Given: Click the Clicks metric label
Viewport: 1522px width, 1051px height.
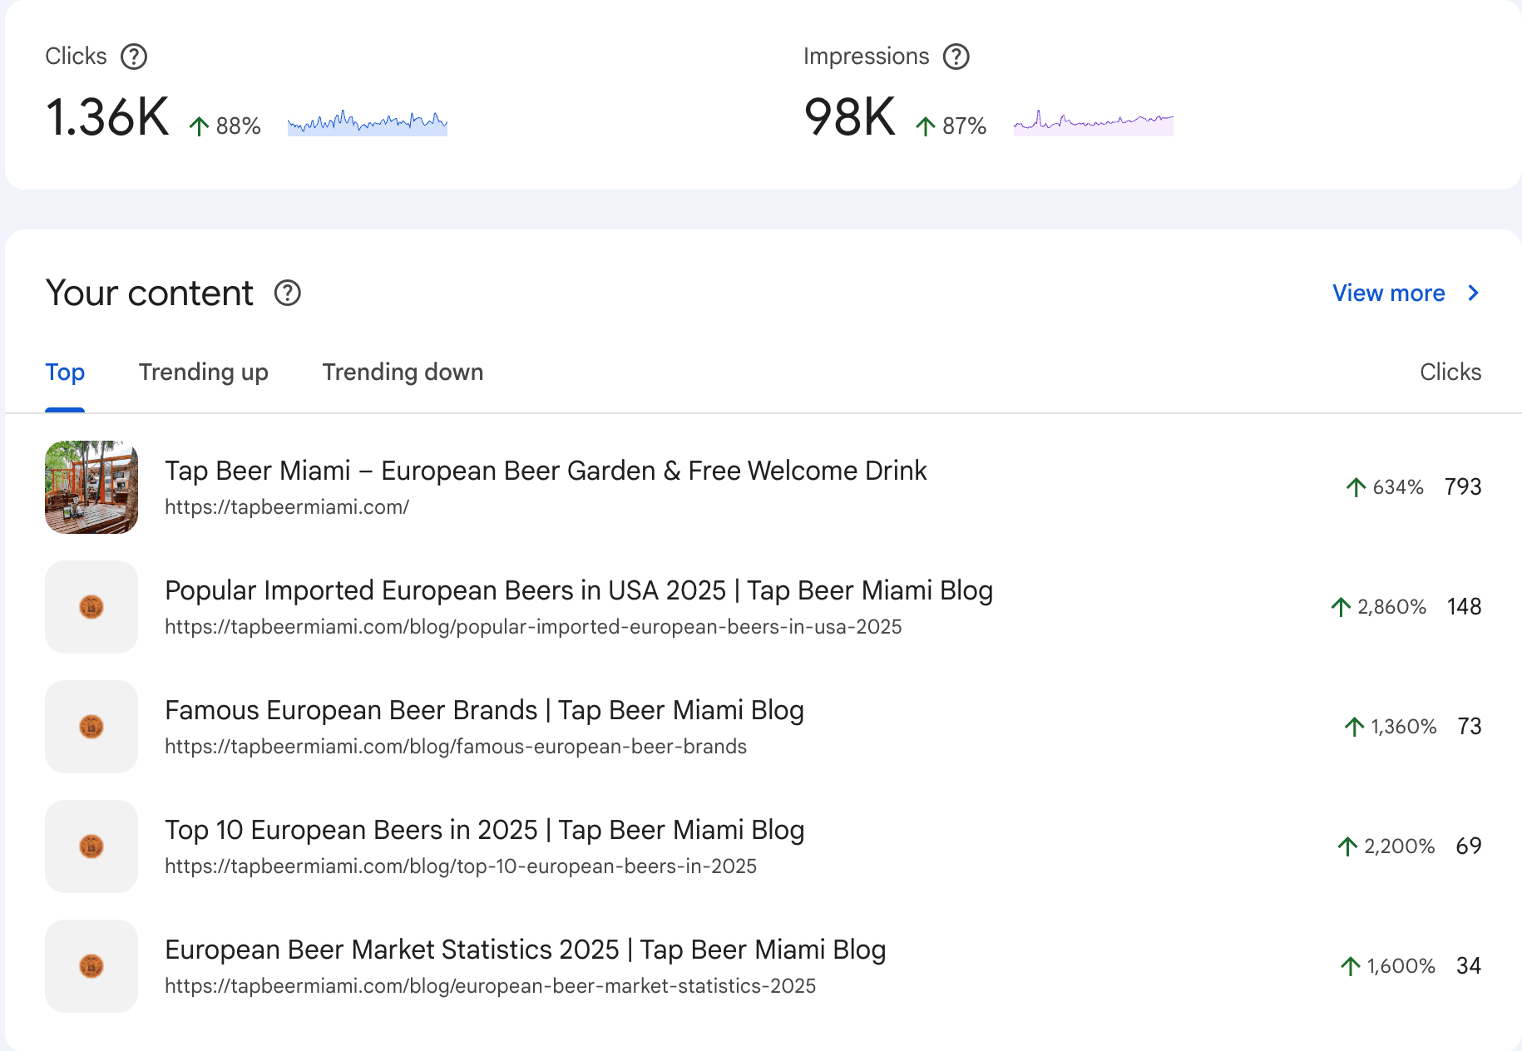Looking at the screenshot, I should 76,57.
